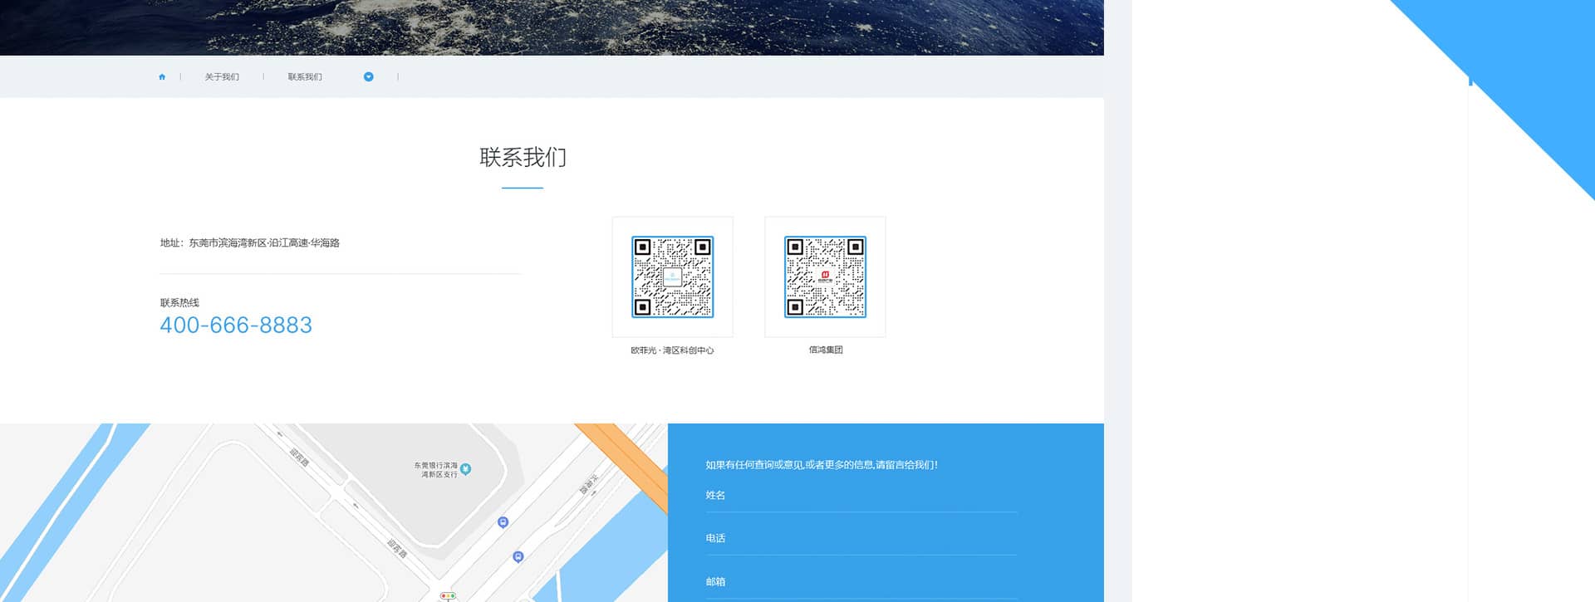Click the 400-666-8883 hotline number
Screen dimensions: 1595x602
[236, 325]
